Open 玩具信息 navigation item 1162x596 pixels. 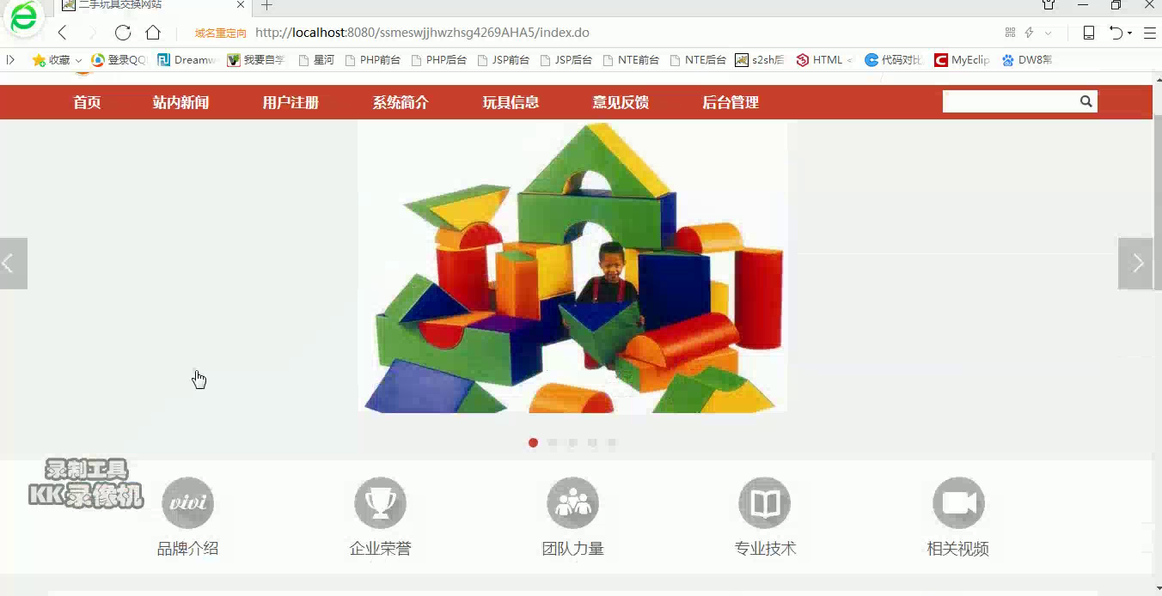[511, 102]
